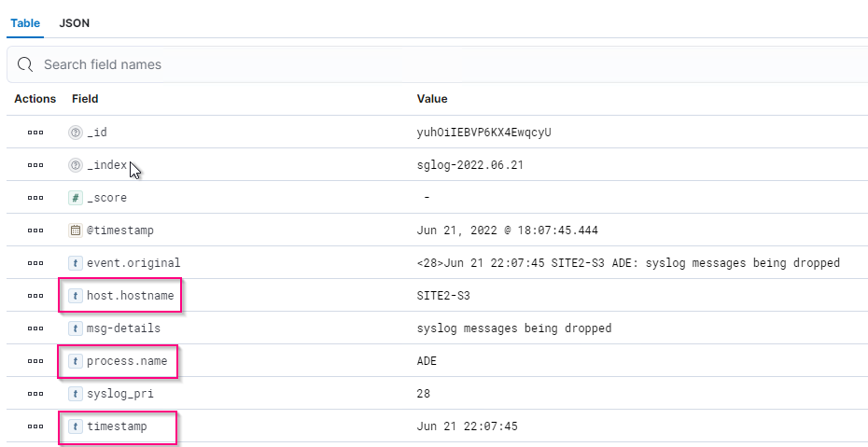868x447 pixels.
Task: Click the msg-details field name
Action: click(123, 328)
